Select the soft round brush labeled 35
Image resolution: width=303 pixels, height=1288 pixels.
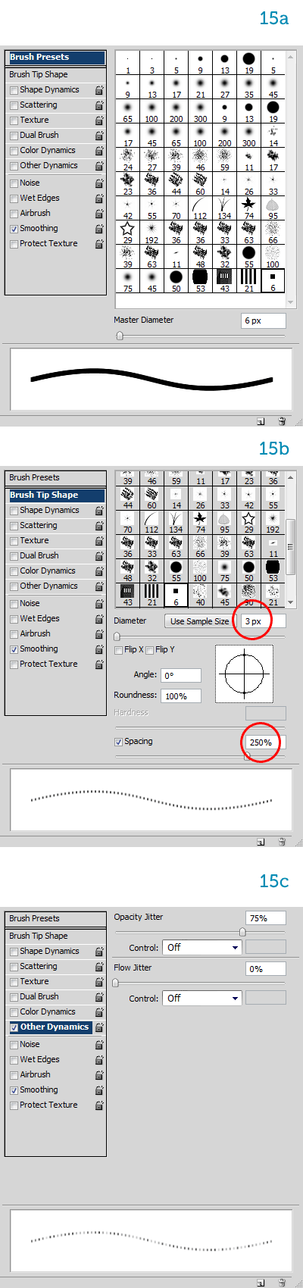(x=249, y=87)
